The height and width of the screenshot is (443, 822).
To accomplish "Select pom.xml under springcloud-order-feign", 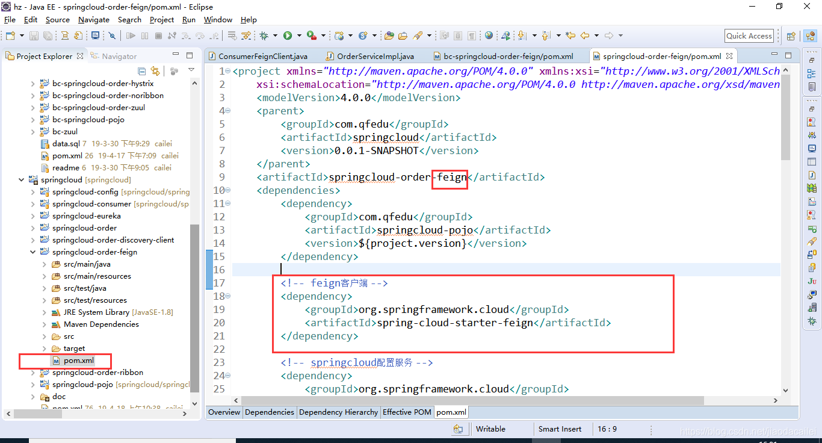I will point(79,360).
